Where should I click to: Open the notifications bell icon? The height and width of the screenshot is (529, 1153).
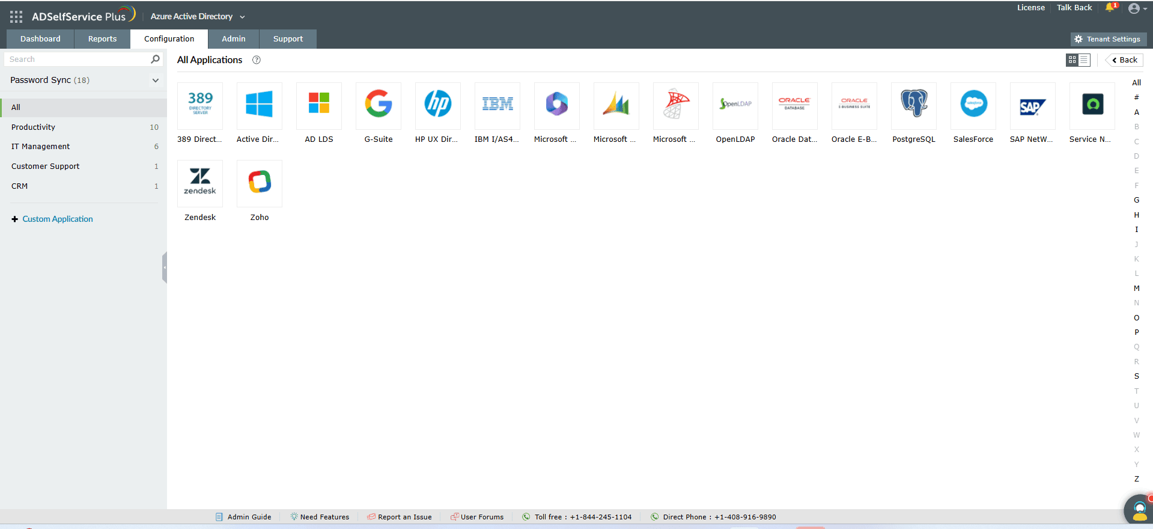(1110, 8)
